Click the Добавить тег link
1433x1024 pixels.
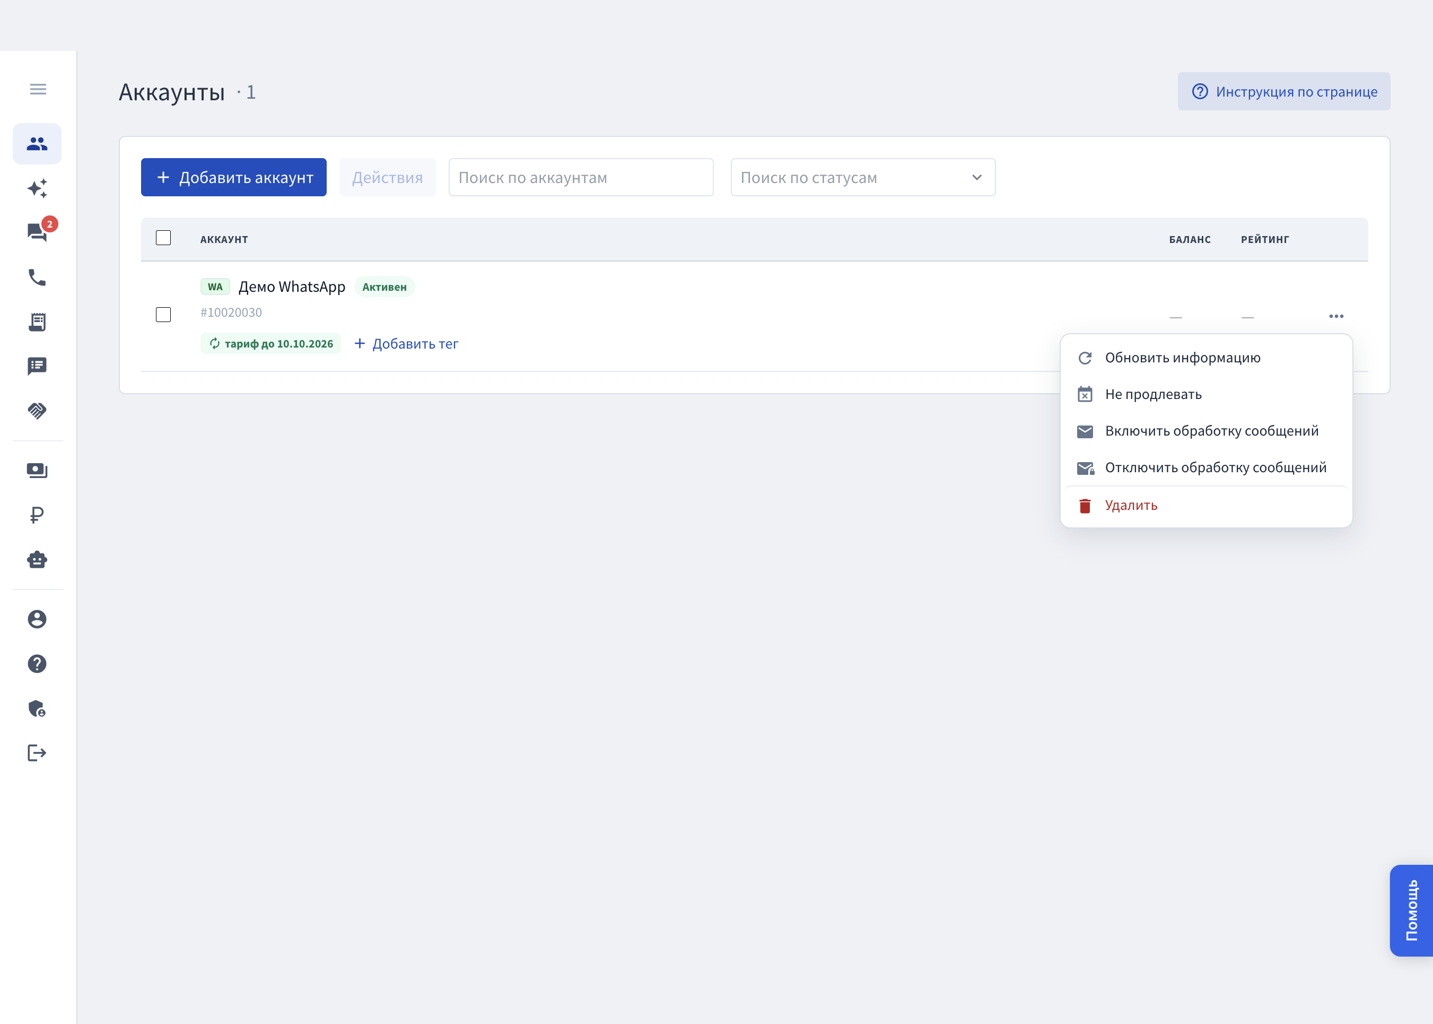click(x=406, y=344)
